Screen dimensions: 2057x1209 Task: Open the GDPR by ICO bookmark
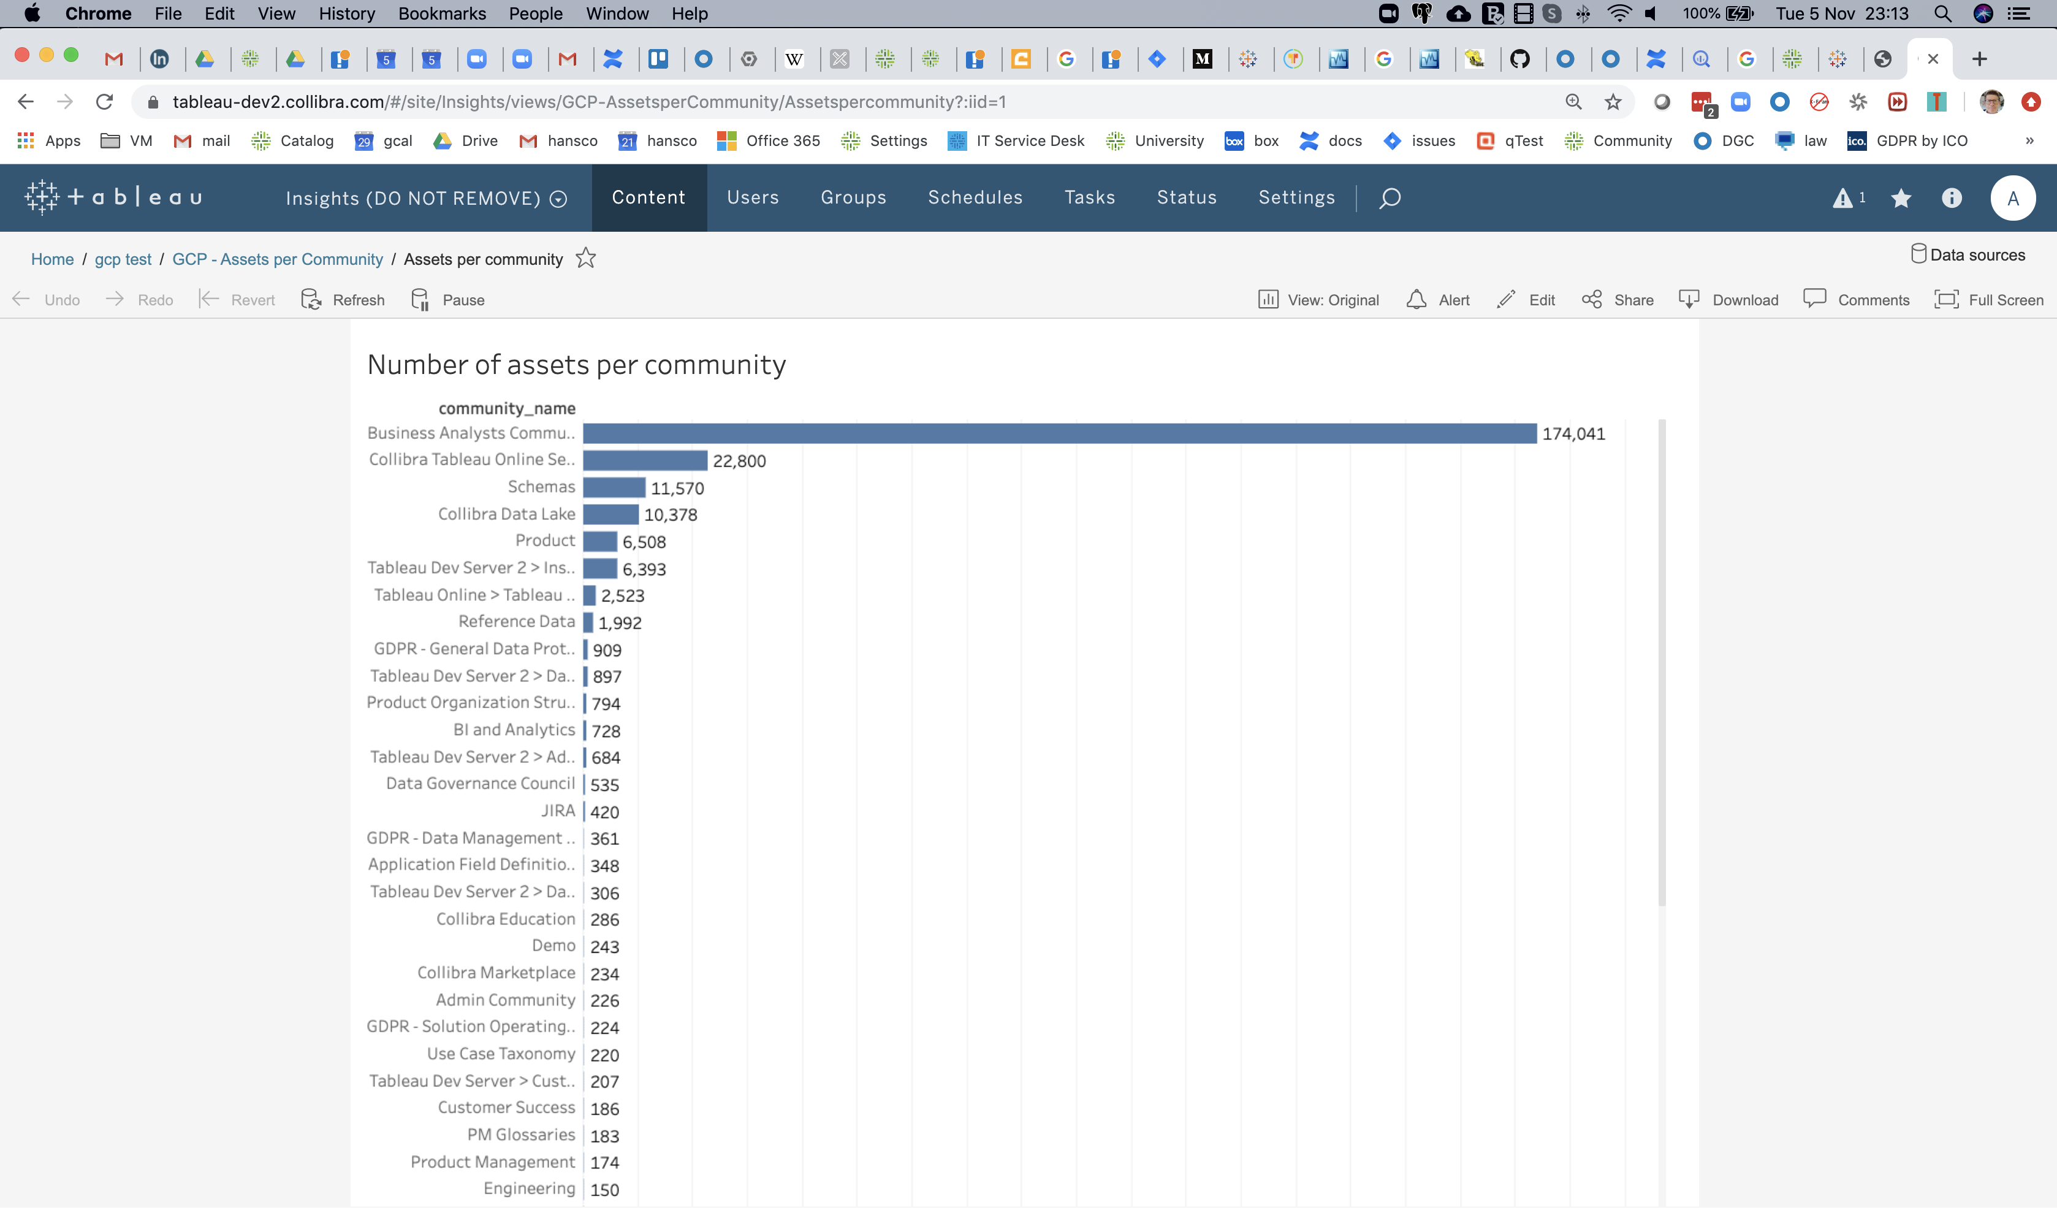[x=1907, y=140]
